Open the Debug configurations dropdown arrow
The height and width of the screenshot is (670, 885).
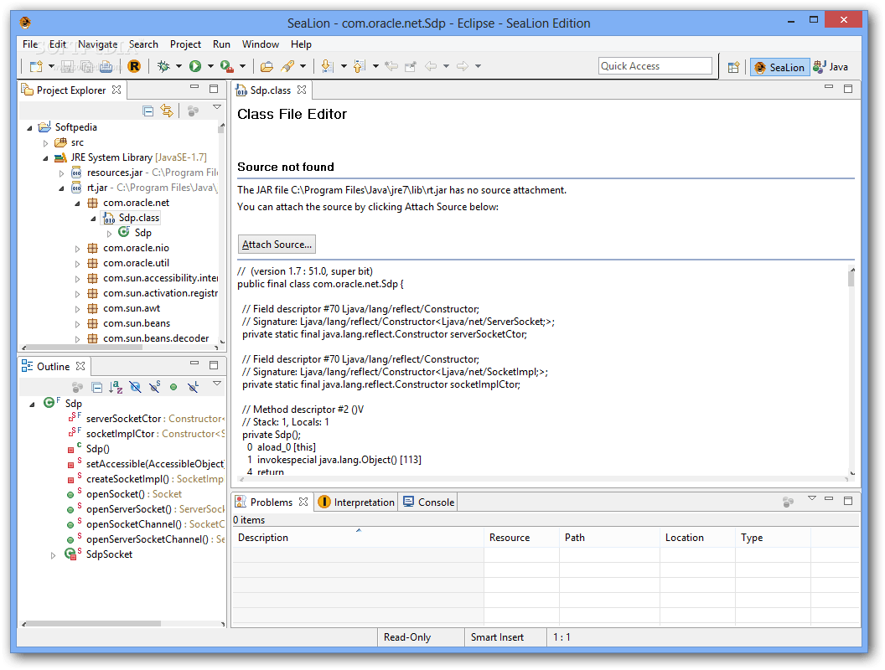179,66
